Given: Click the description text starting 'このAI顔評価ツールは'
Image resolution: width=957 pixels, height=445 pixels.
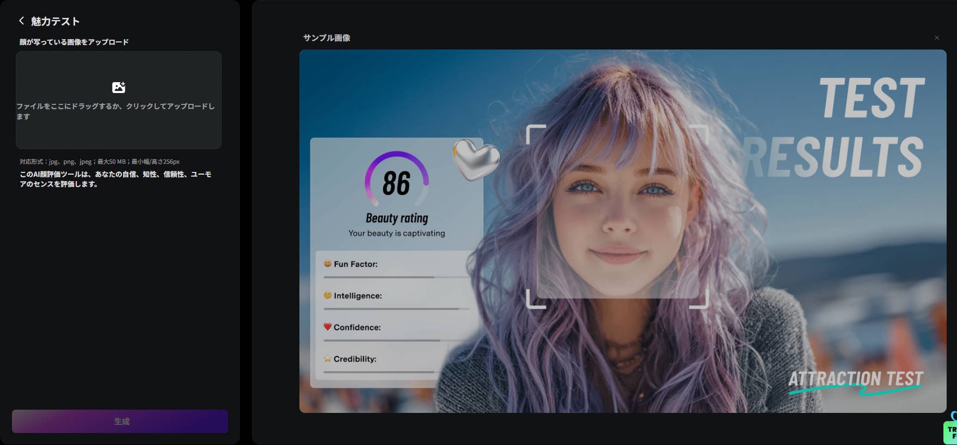Looking at the screenshot, I should tap(115, 179).
